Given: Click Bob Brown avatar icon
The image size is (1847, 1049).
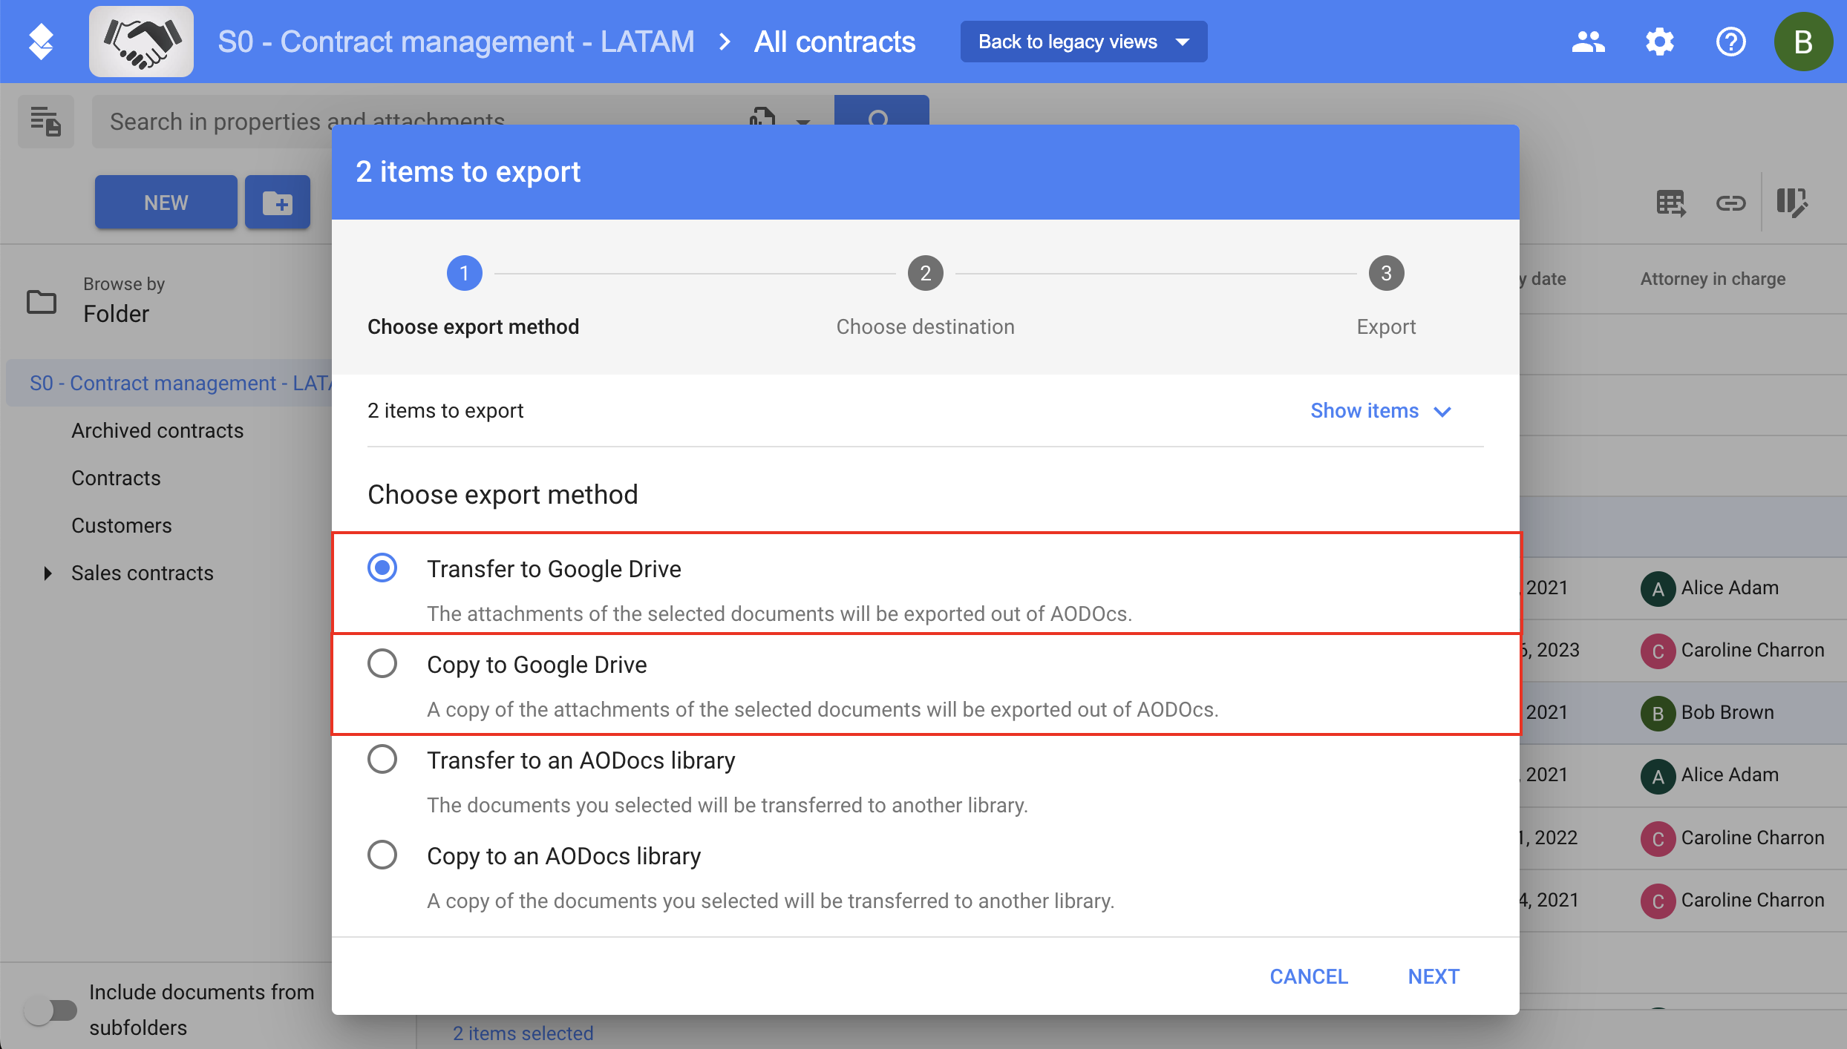Looking at the screenshot, I should [1658, 714].
